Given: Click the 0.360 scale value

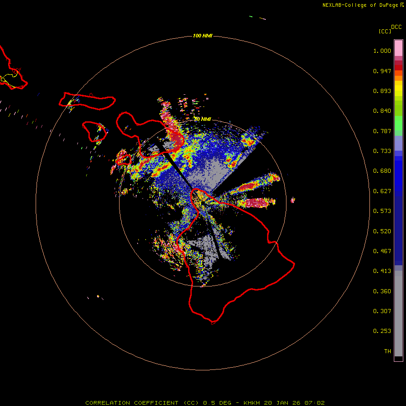Looking at the screenshot, I should [x=382, y=291].
